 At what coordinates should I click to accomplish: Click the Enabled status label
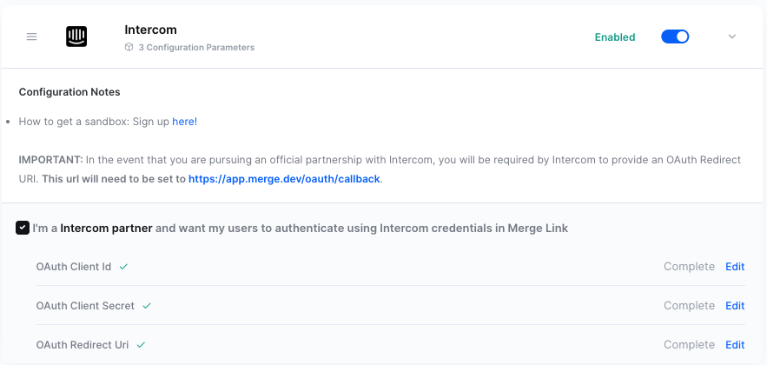point(614,37)
